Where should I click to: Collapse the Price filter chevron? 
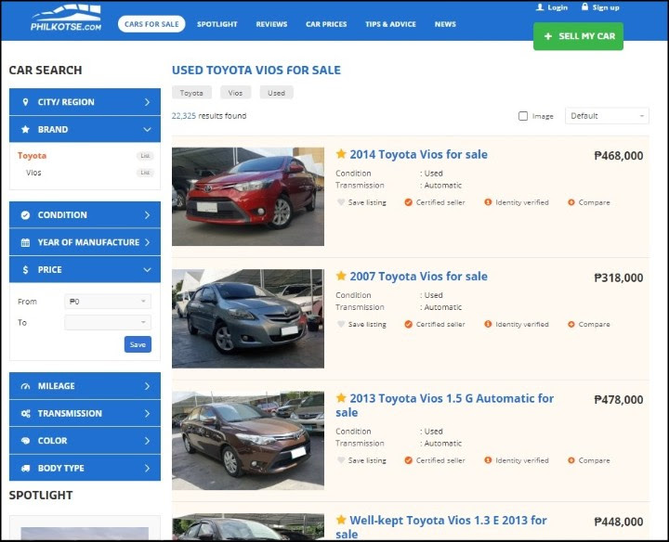click(147, 270)
